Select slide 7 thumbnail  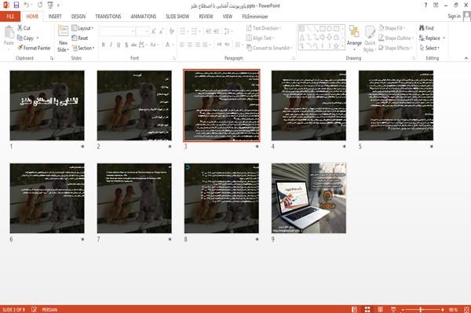tap(134, 198)
